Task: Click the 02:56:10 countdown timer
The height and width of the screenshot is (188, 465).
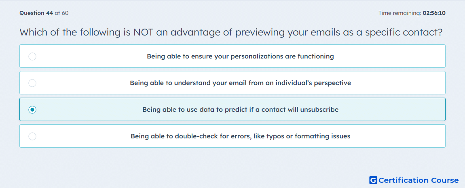Action: tap(434, 13)
